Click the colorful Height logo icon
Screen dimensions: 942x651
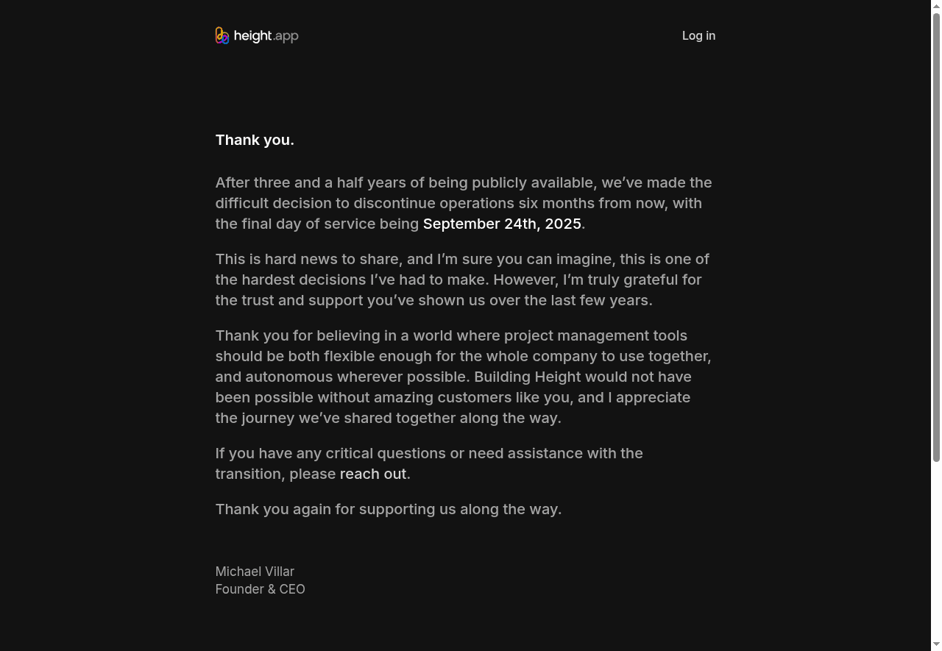click(x=222, y=35)
